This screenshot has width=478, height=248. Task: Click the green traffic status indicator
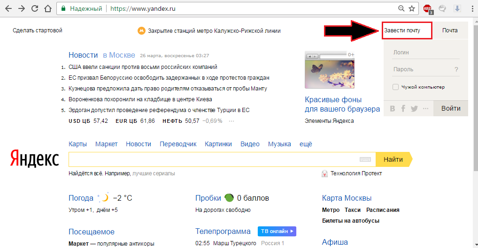coord(229,198)
